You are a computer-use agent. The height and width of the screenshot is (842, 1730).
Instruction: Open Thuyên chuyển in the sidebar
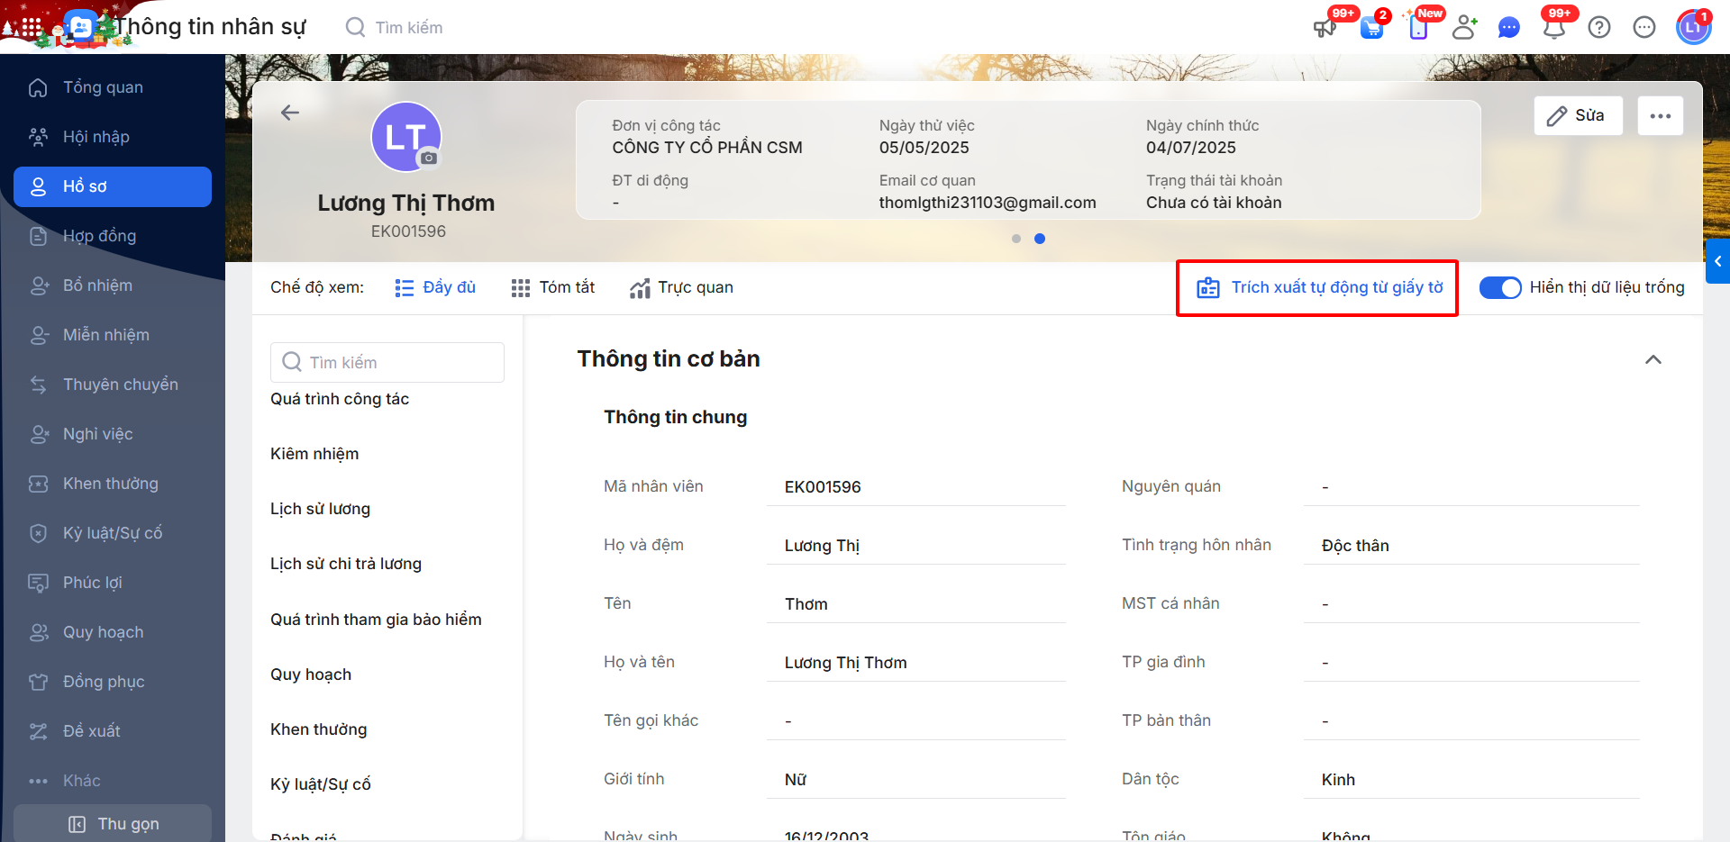(113, 385)
